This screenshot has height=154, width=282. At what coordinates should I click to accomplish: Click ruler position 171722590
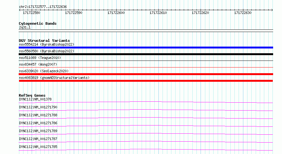tap(74, 13)
